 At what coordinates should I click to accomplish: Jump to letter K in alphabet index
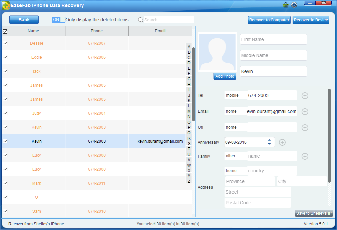pos(189,101)
